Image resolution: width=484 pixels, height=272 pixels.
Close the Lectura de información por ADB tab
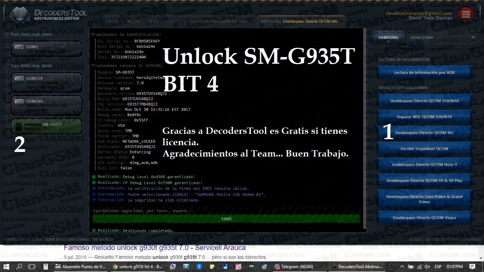(251, 21)
